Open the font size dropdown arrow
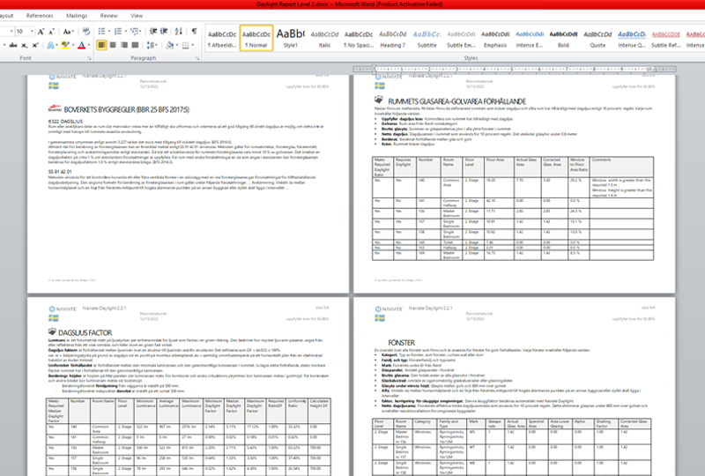 click(x=32, y=32)
